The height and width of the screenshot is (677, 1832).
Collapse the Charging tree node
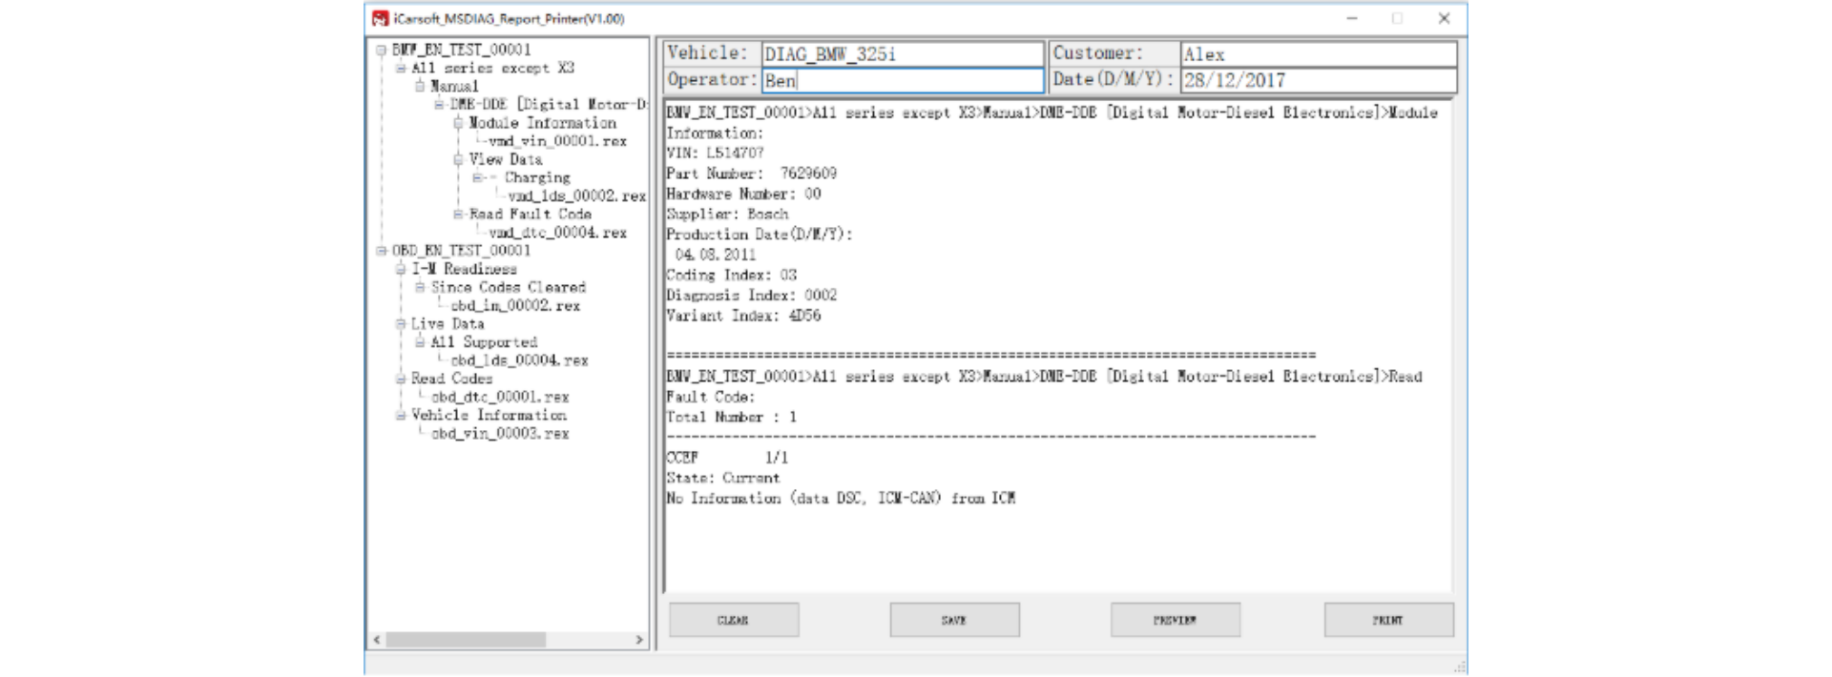477,177
